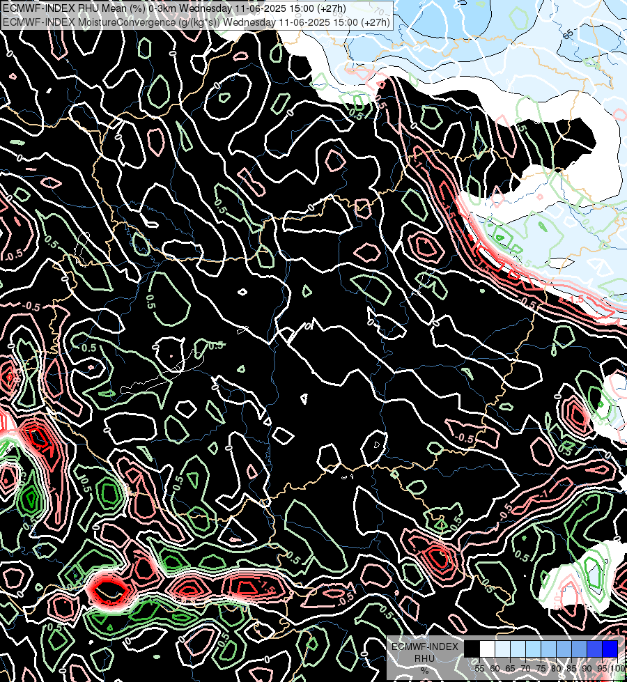Select the 75–80 legend swatch
This screenshot has height=682, width=627.
[x=548, y=649]
